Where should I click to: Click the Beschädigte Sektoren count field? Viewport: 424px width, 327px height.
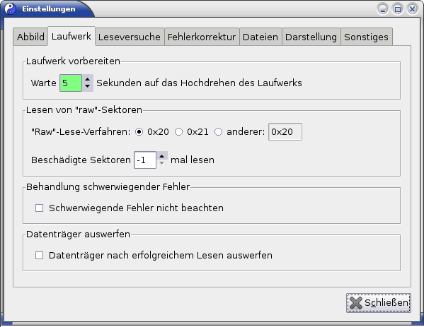tap(145, 160)
